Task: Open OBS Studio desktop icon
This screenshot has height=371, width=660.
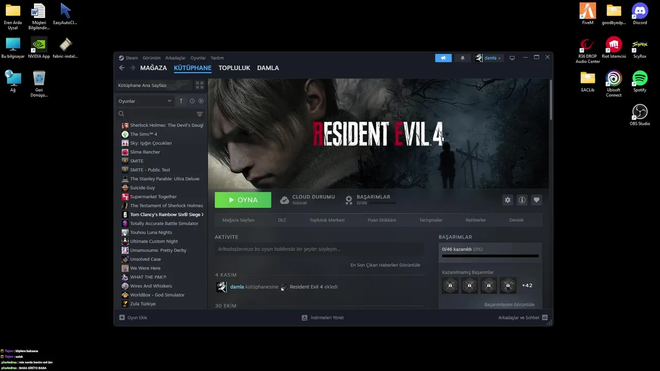Action: 639,115
